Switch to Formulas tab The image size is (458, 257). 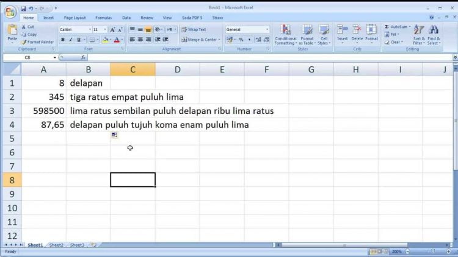pyautogui.click(x=103, y=18)
